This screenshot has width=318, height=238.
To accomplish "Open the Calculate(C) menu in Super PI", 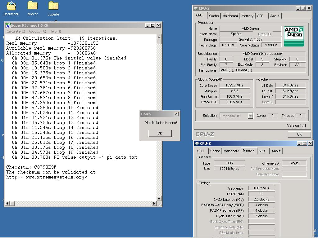I will click(16, 31).
